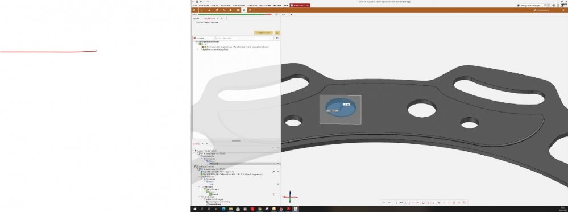The width and height of the screenshot is (568, 212).
Task: Open Adobe Acrobat from the taskbar
Action: click(288, 209)
